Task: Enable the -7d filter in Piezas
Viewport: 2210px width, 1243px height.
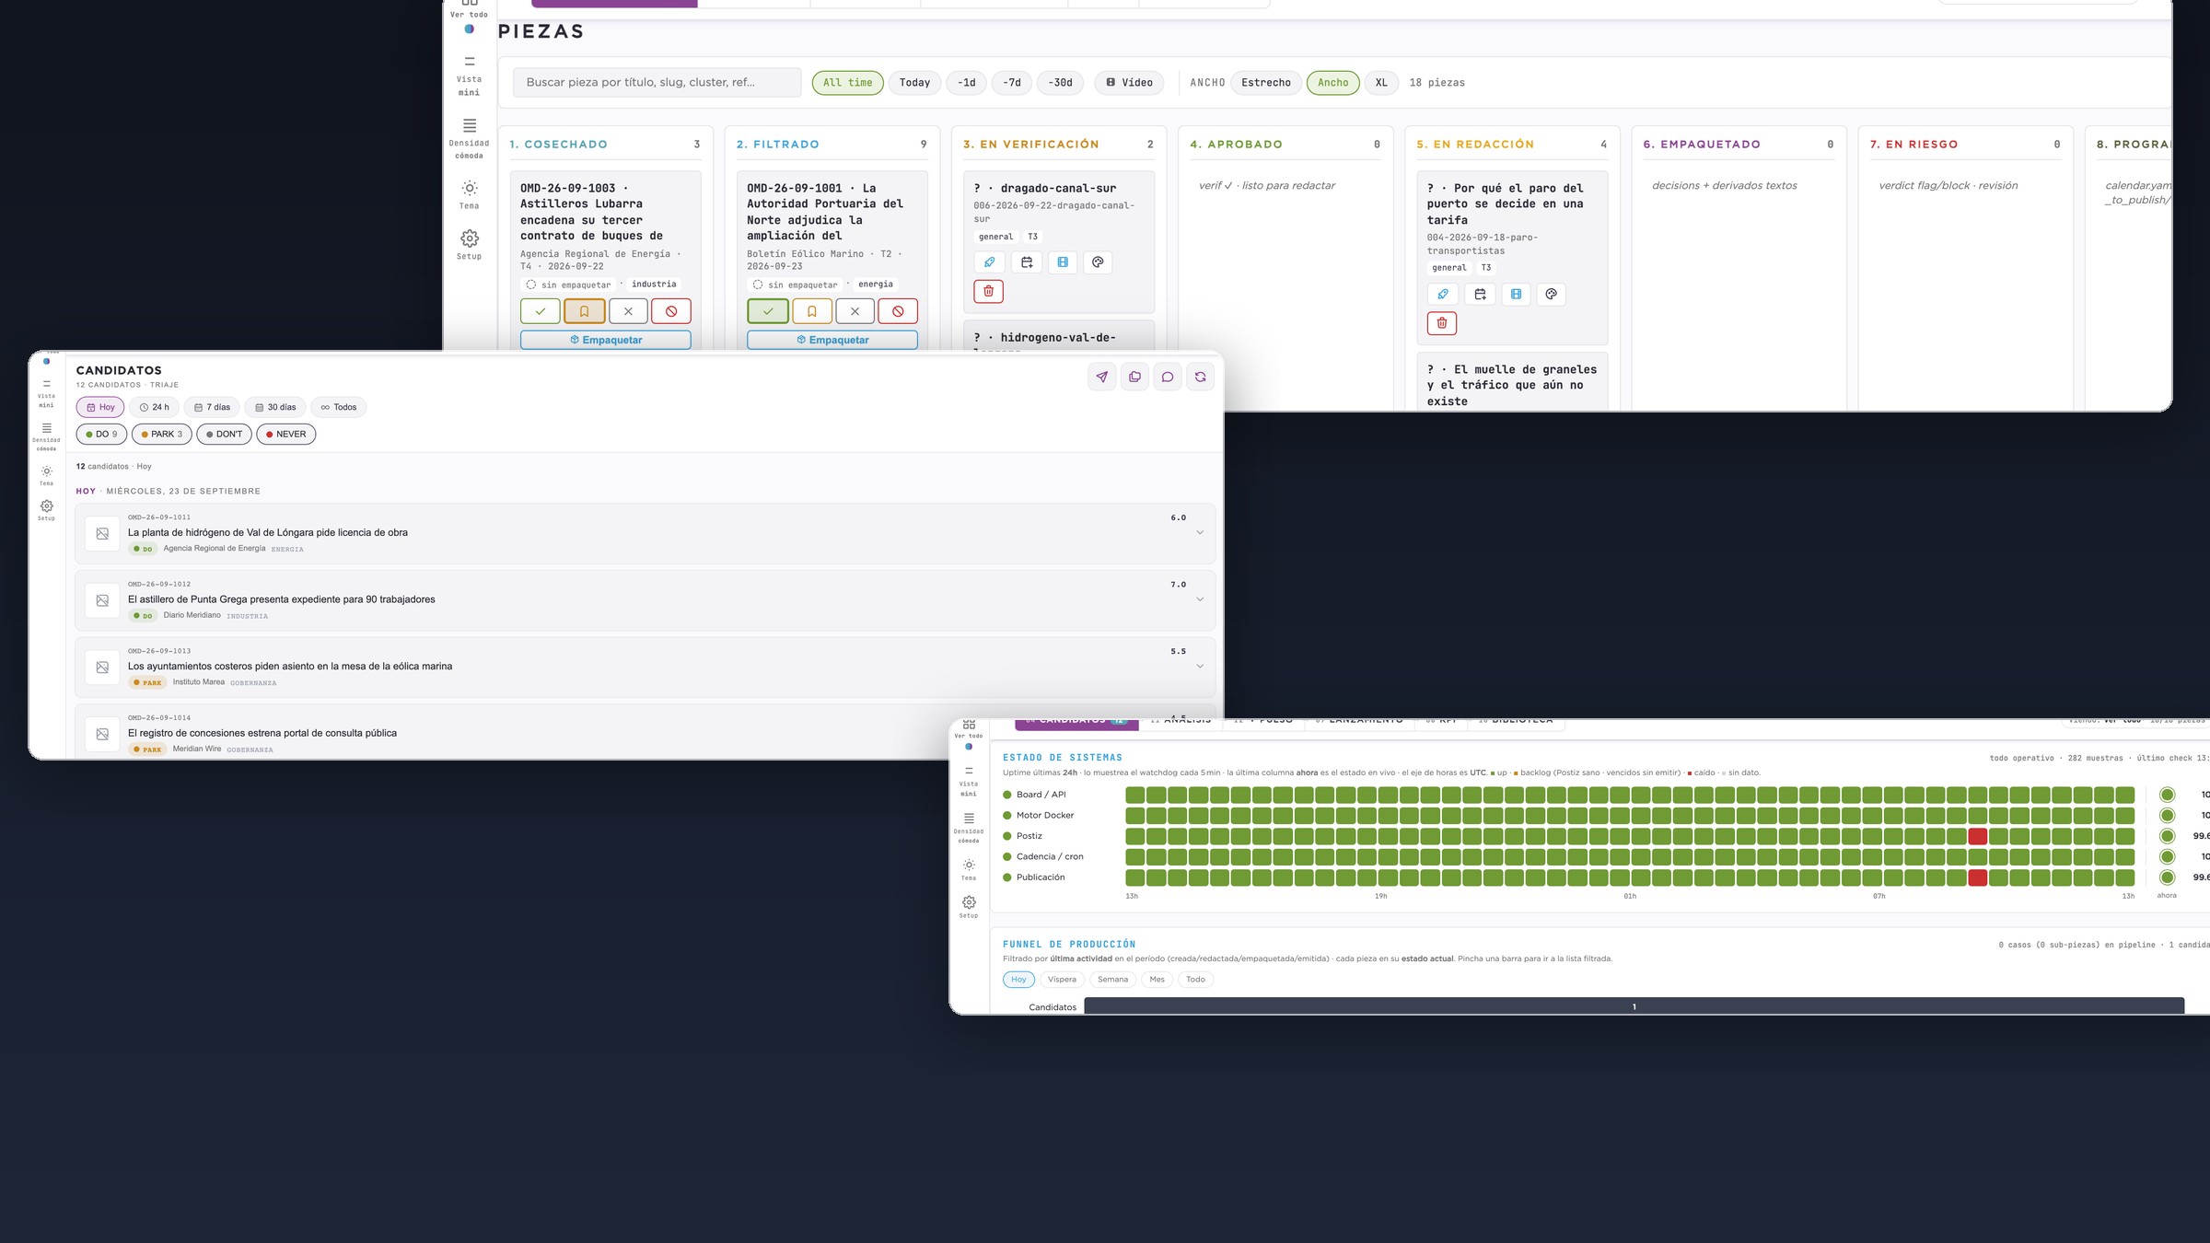Action: pos(1011,83)
